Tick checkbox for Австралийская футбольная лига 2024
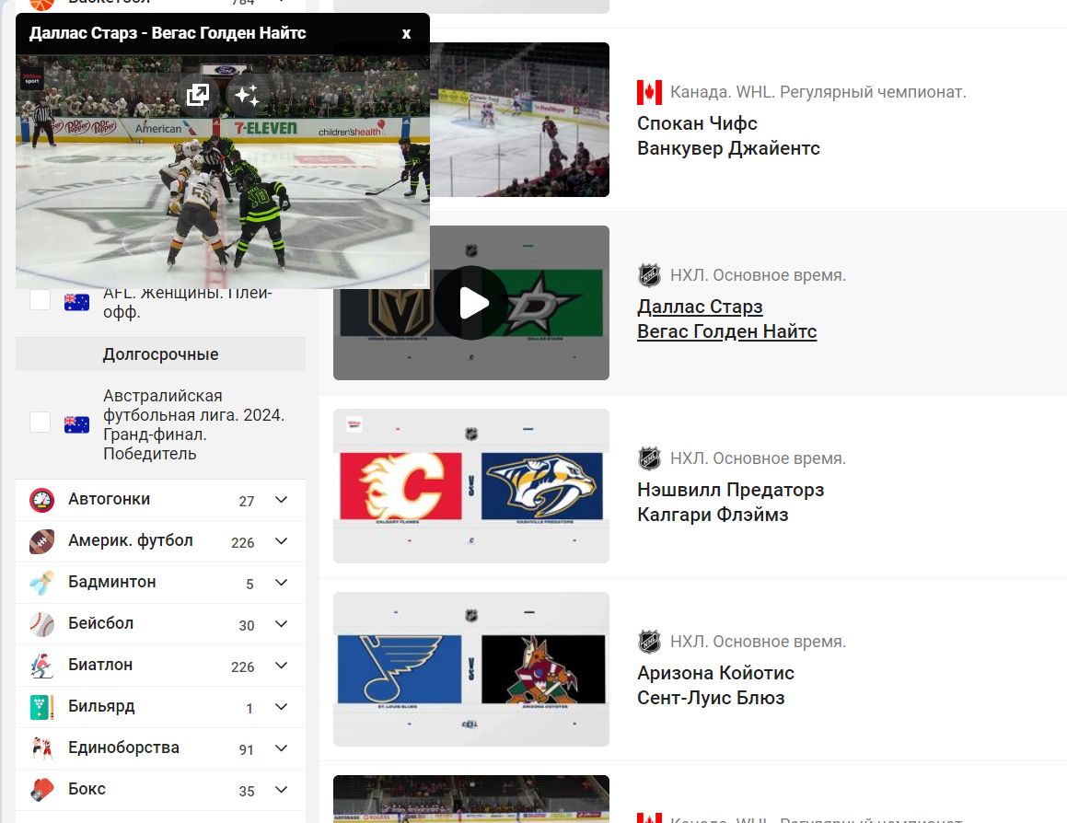 [41, 422]
